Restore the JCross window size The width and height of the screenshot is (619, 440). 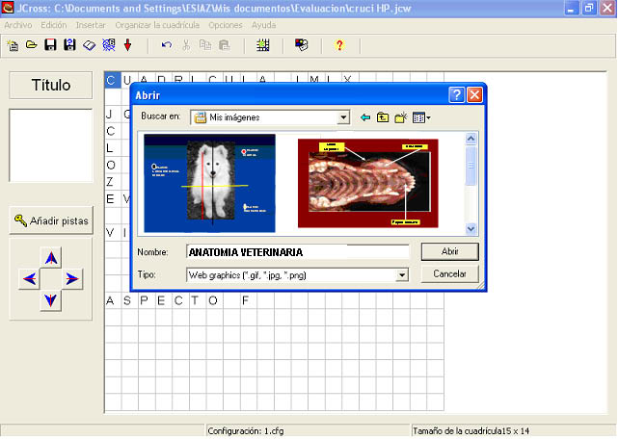pos(589,8)
